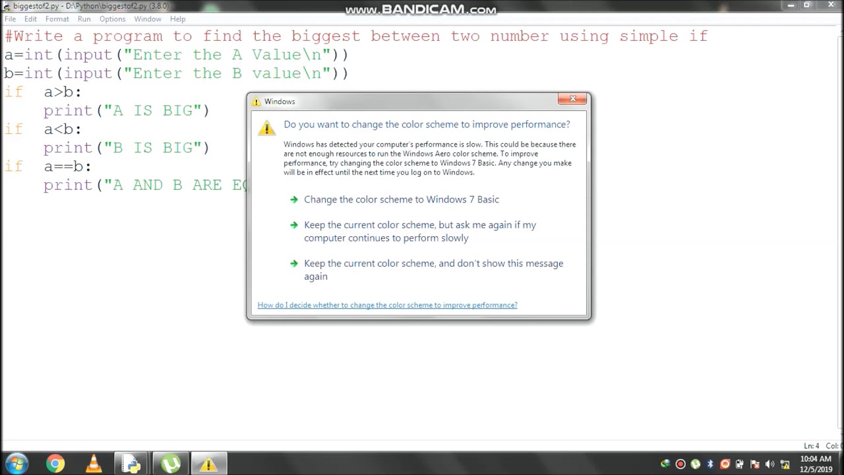Open the network warning tray icon
This screenshot has width=844, height=475.
785,464
